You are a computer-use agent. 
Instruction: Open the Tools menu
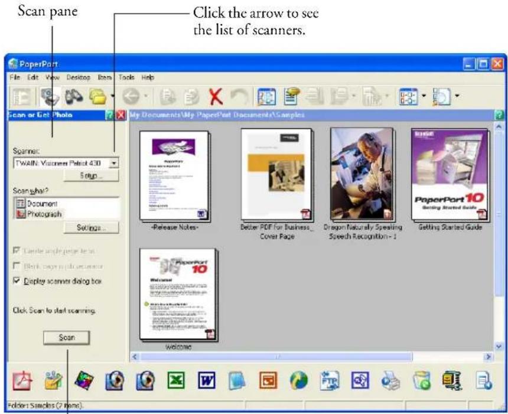126,77
